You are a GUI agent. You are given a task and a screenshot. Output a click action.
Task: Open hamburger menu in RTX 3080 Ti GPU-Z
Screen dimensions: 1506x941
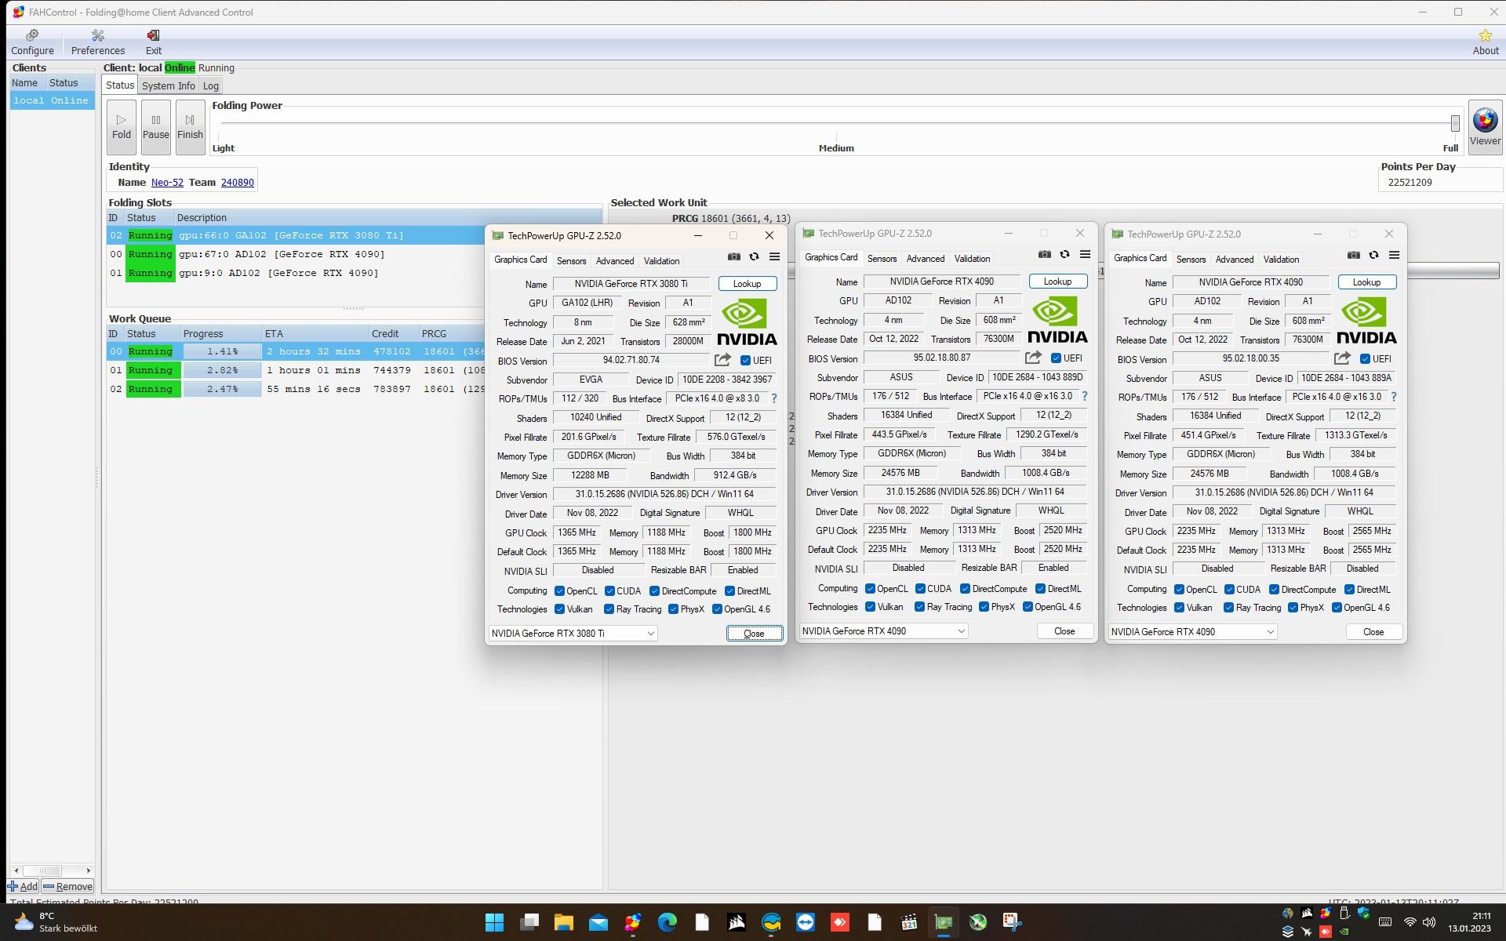pos(774,256)
